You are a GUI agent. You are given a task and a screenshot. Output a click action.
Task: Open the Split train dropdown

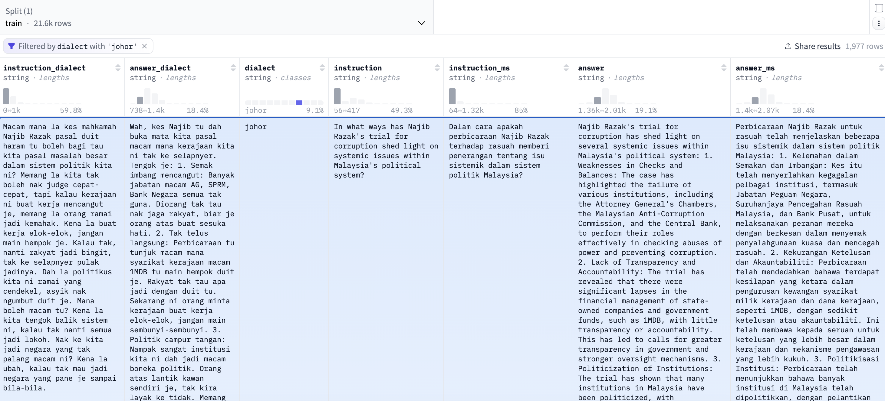tap(421, 23)
